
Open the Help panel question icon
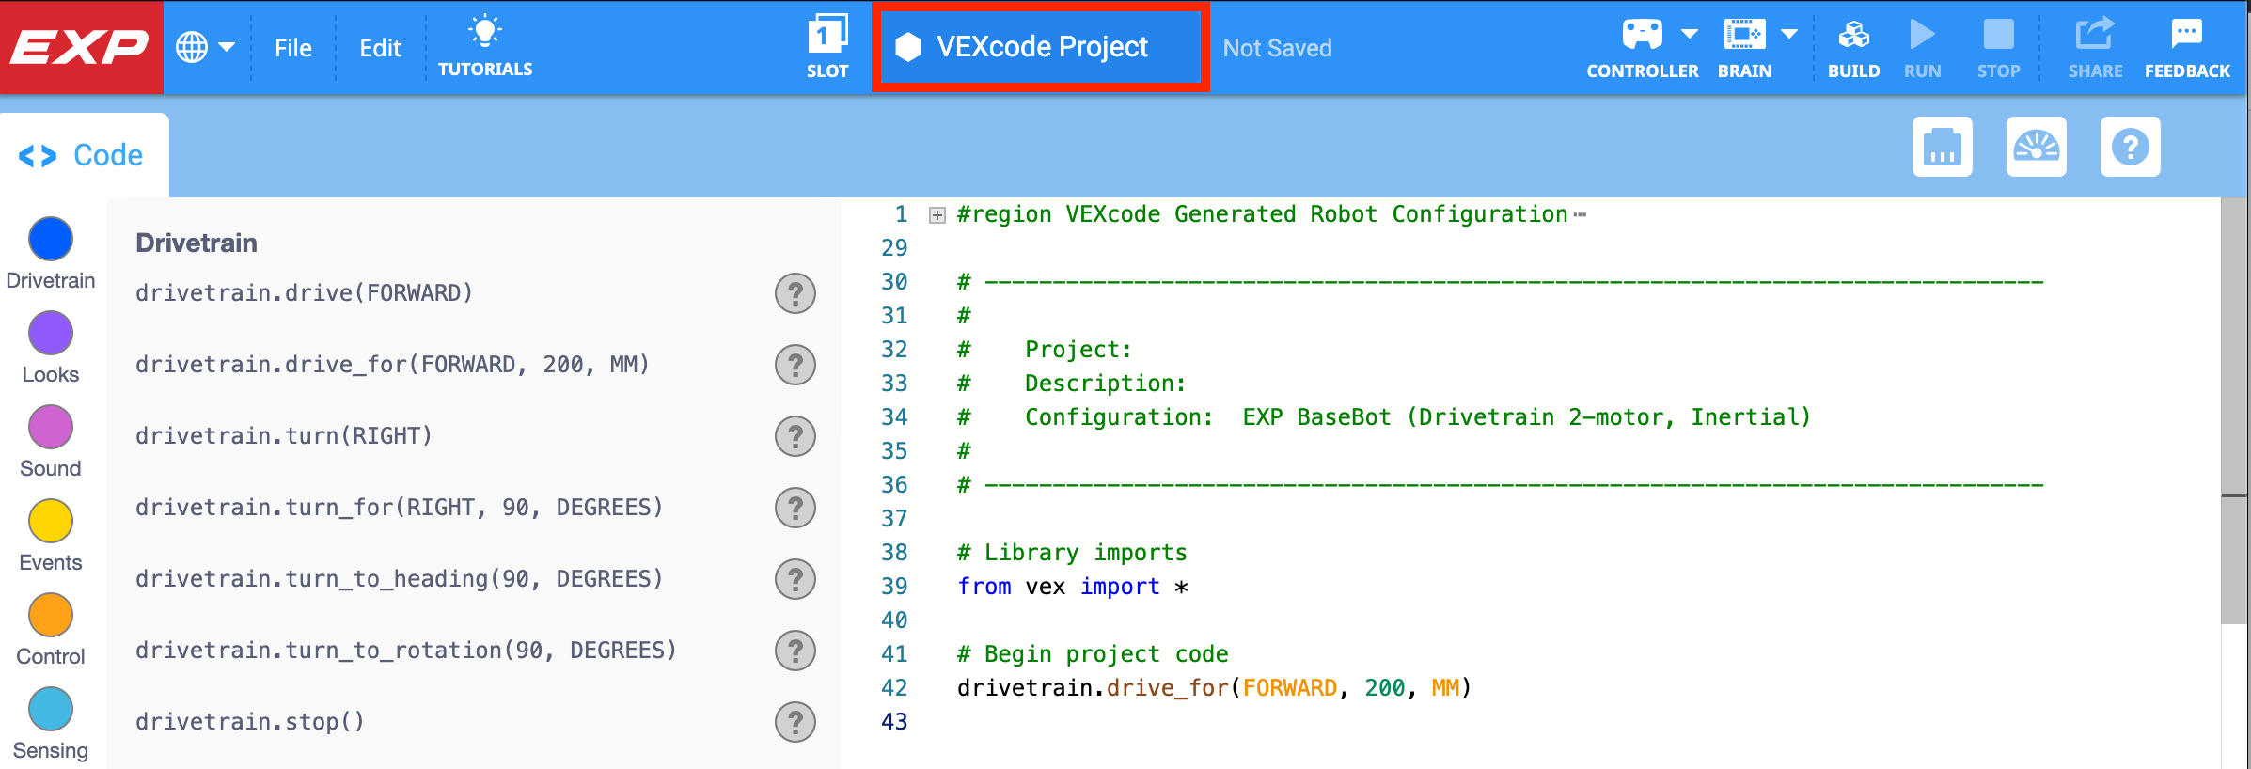pos(2131,147)
